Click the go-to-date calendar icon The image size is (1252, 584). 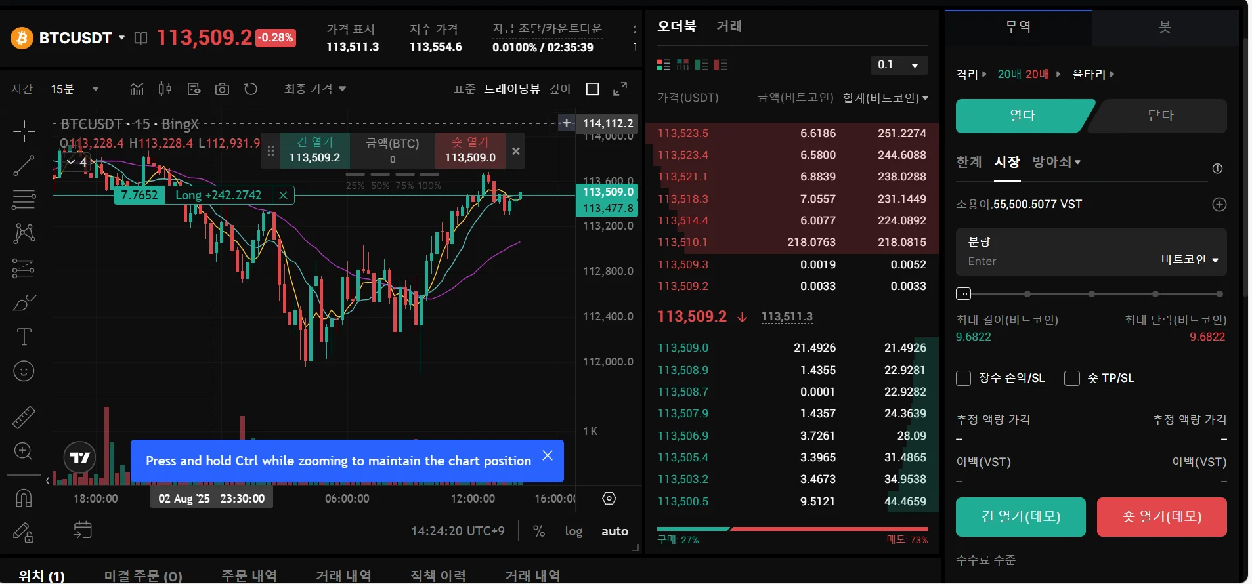click(83, 530)
